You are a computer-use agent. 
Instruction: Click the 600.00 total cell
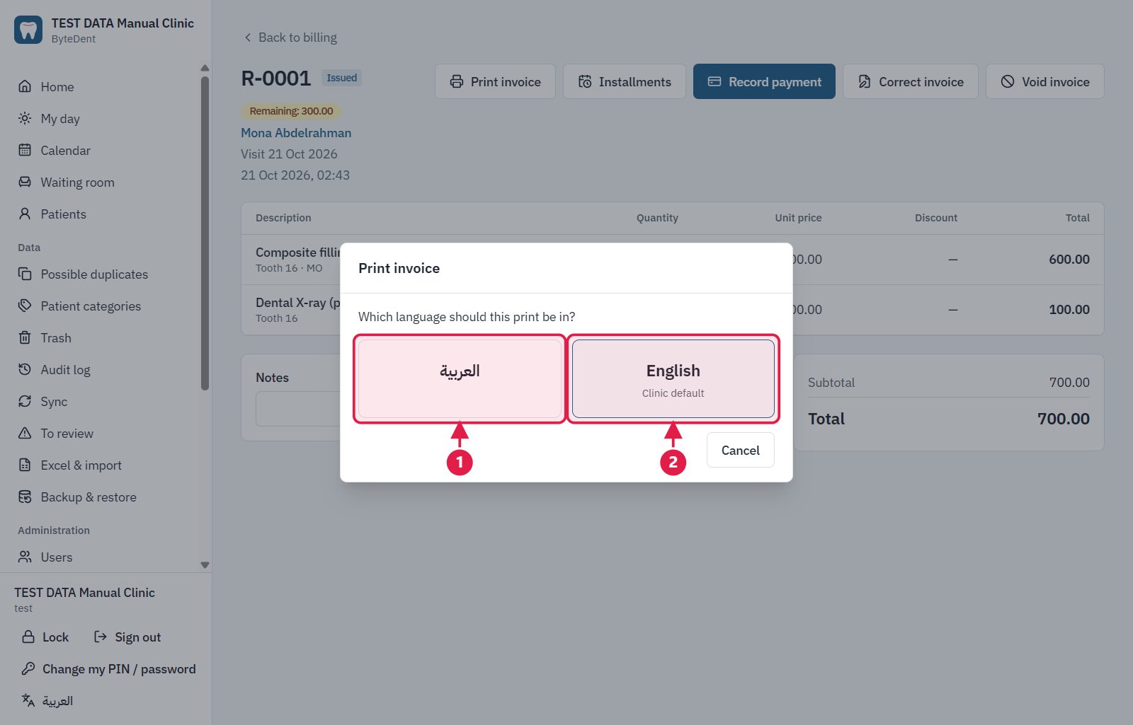(1069, 259)
